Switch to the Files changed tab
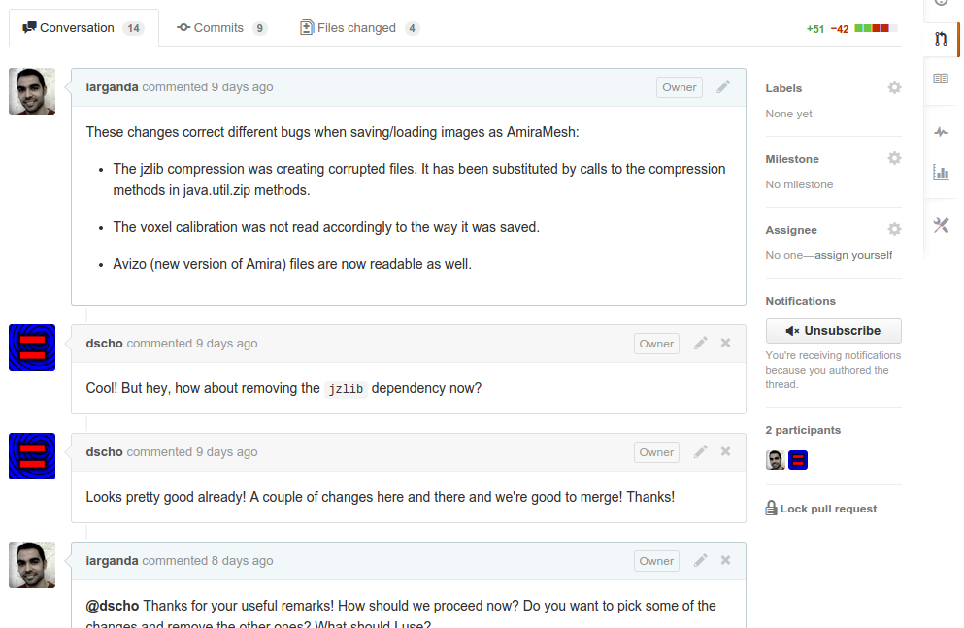964x628 pixels. [x=359, y=28]
